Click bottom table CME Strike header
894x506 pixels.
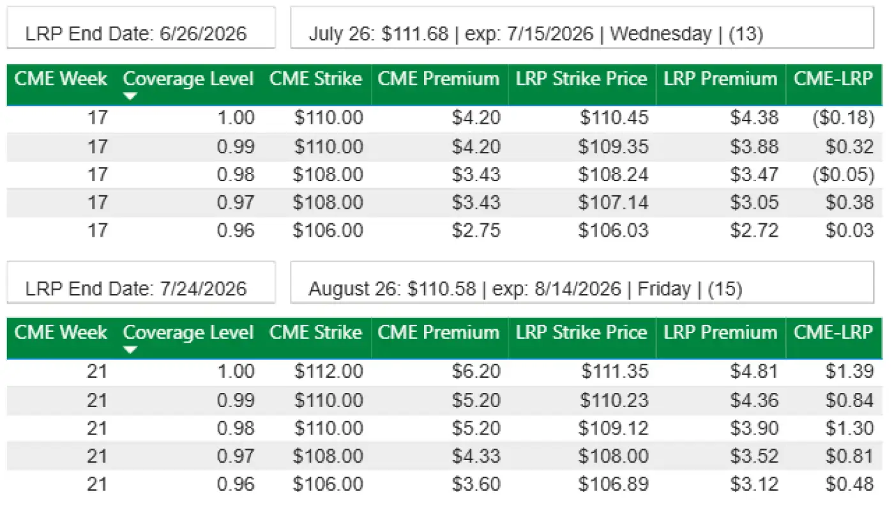[x=315, y=332]
